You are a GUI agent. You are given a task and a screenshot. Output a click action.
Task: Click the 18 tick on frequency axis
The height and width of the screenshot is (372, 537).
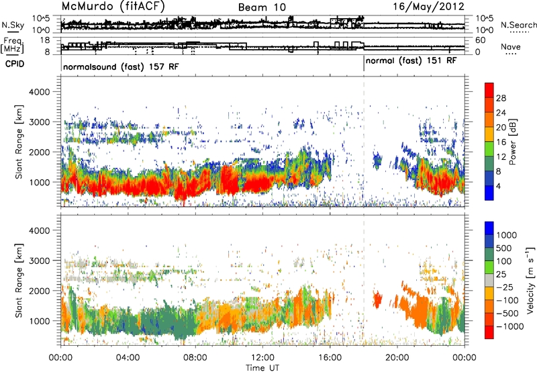pyautogui.click(x=46, y=40)
